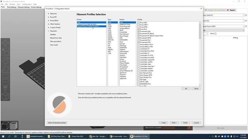Close the Configuration Wizard dialog
Viewport: 248px width, 139px height.
tap(201, 8)
